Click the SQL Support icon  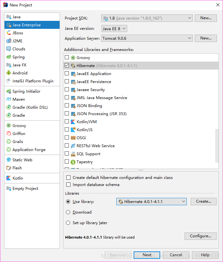tap(73, 154)
